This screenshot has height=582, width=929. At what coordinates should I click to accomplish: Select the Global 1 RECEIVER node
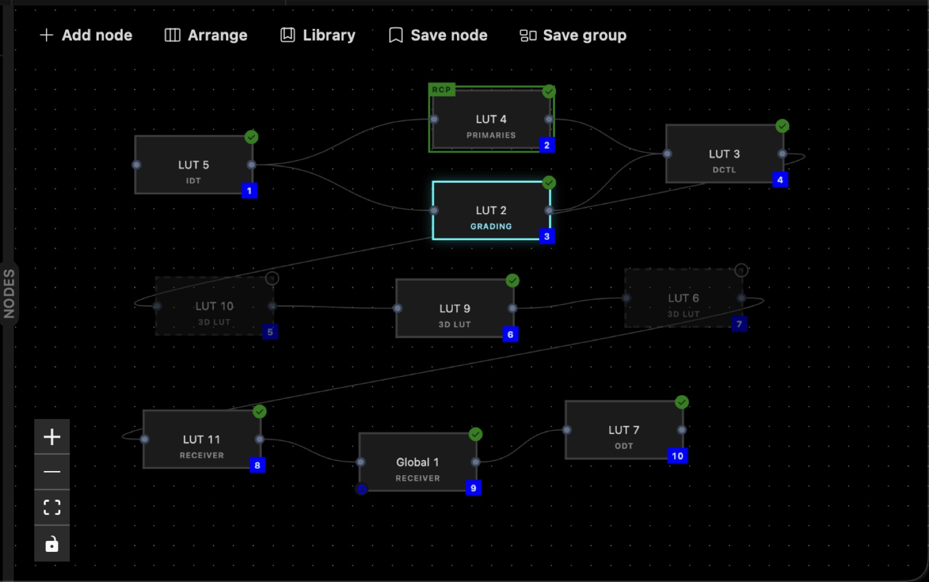[418, 462]
